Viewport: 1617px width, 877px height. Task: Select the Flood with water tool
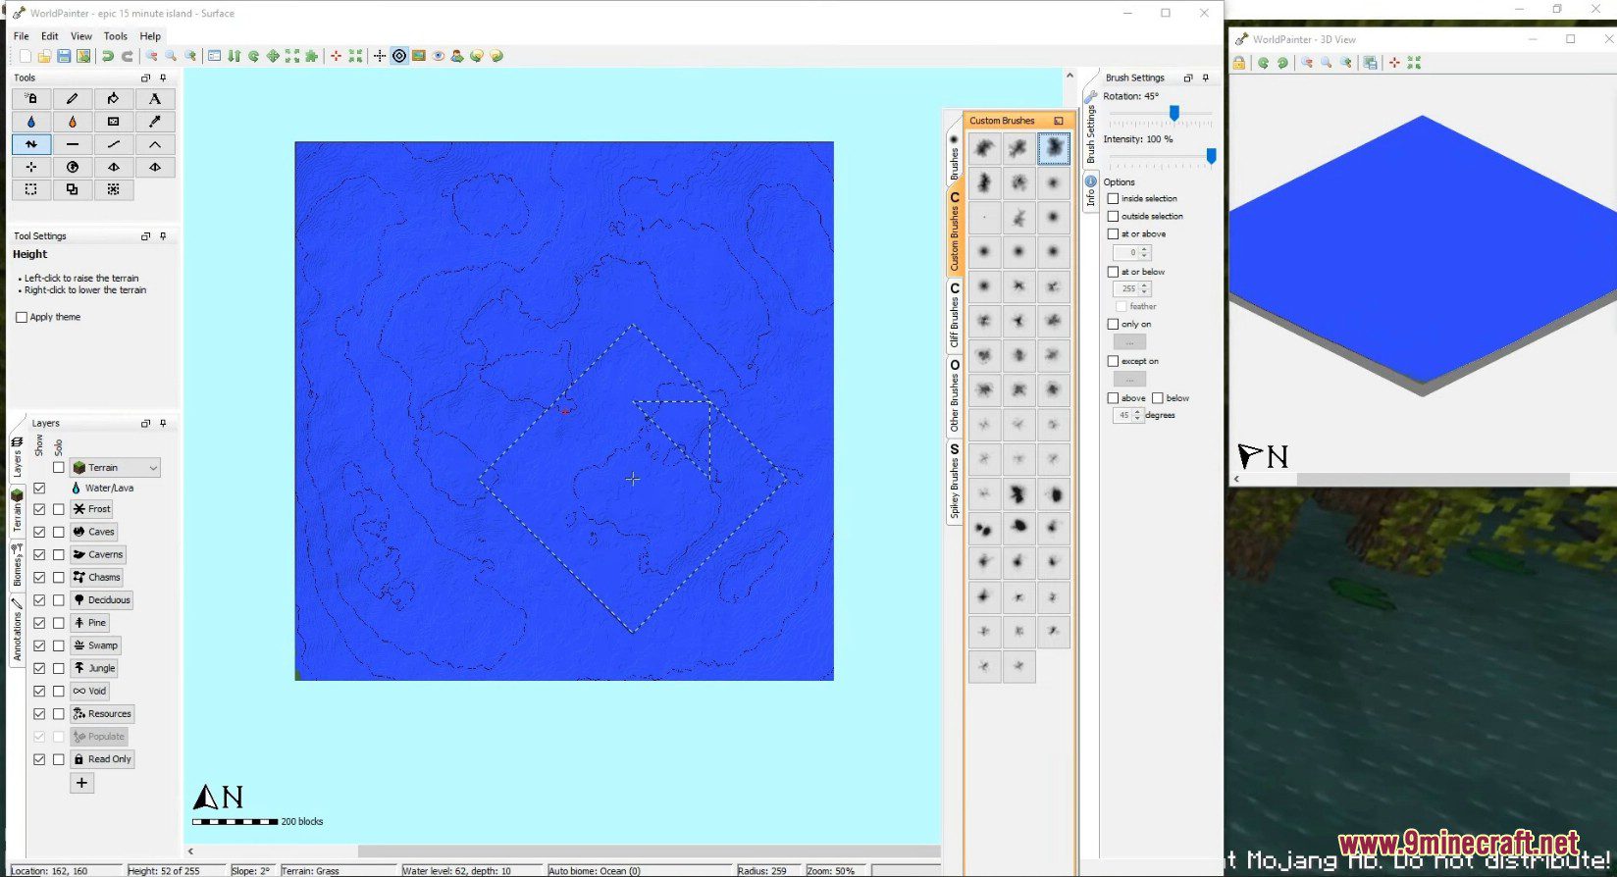coord(31,122)
